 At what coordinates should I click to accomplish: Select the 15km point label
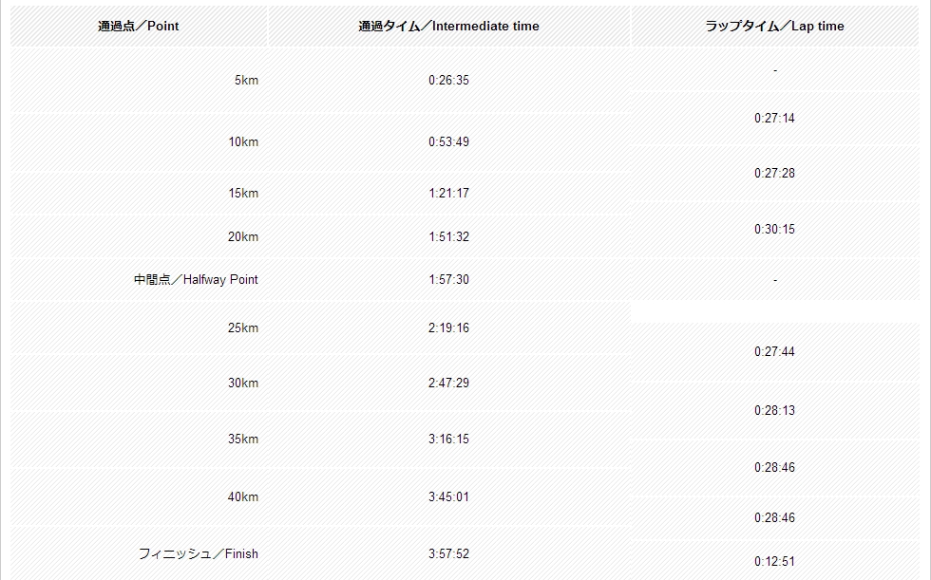pyautogui.click(x=243, y=194)
